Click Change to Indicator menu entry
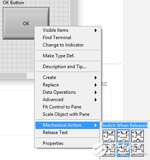 click(68, 45)
